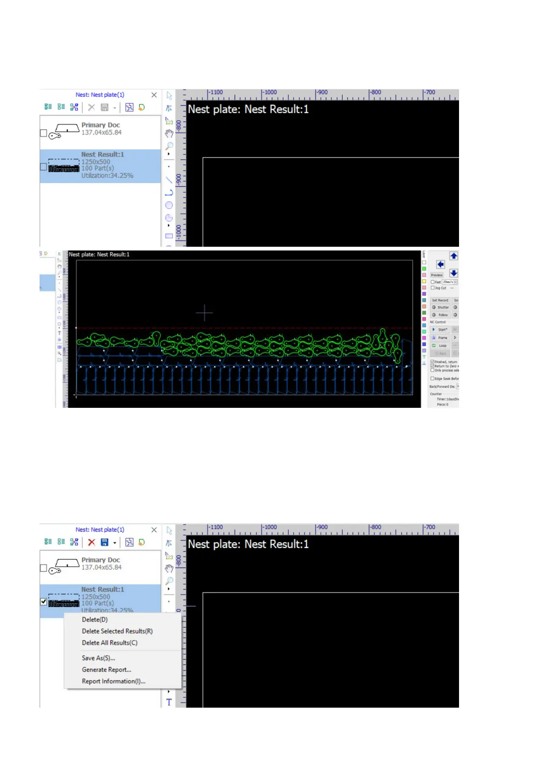Select the diagonal Line drawing tool
554x784 pixels.
[169, 180]
